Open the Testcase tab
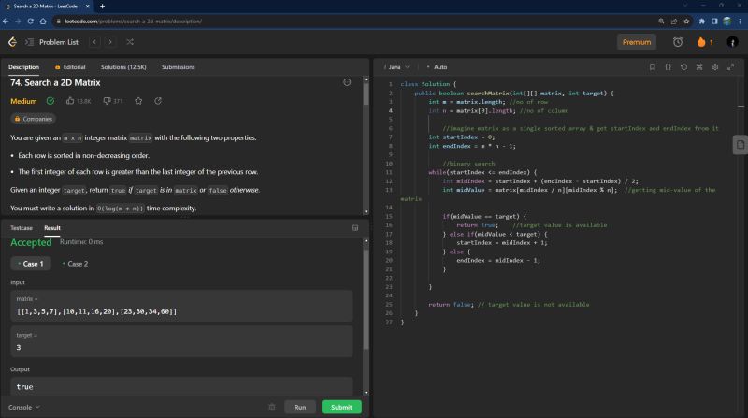The image size is (748, 418). pos(21,227)
